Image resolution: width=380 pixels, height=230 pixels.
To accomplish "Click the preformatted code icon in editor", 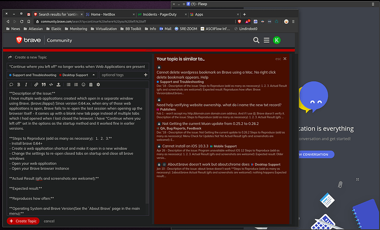I will coord(51,85).
